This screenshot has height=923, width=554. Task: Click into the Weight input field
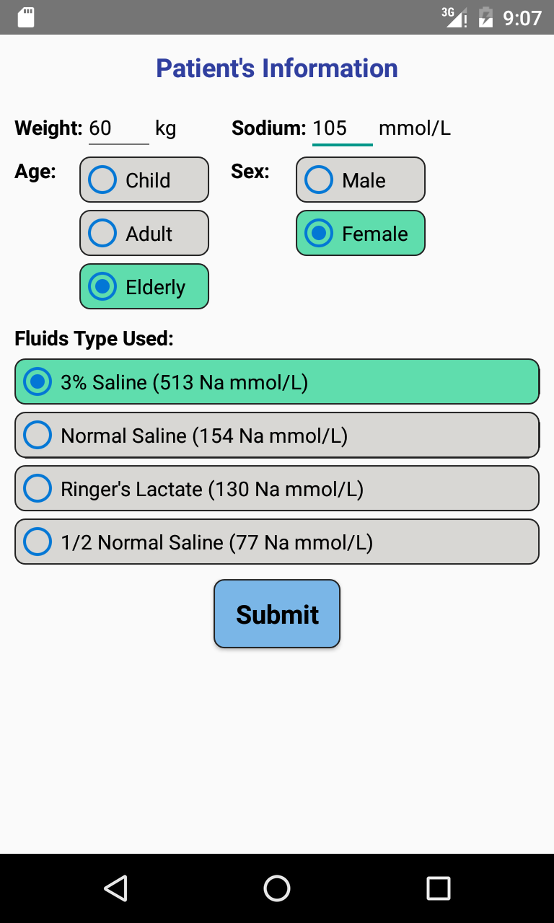[118, 128]
